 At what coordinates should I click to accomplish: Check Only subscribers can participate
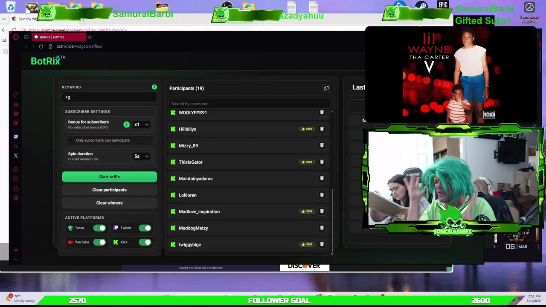[x=71, y=140]
